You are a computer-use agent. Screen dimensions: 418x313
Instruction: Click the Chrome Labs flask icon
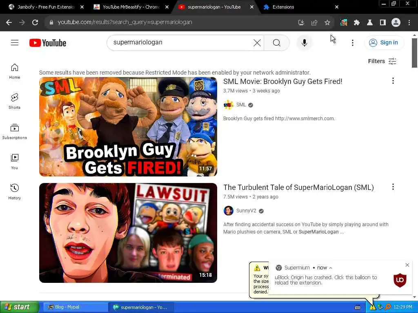[x=370, y=23]
